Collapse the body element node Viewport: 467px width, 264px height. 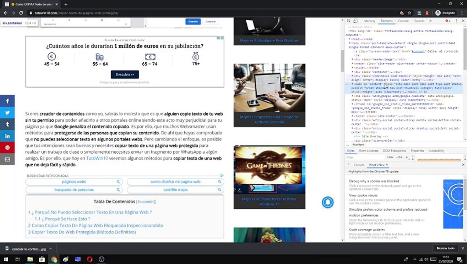point(350,43)
